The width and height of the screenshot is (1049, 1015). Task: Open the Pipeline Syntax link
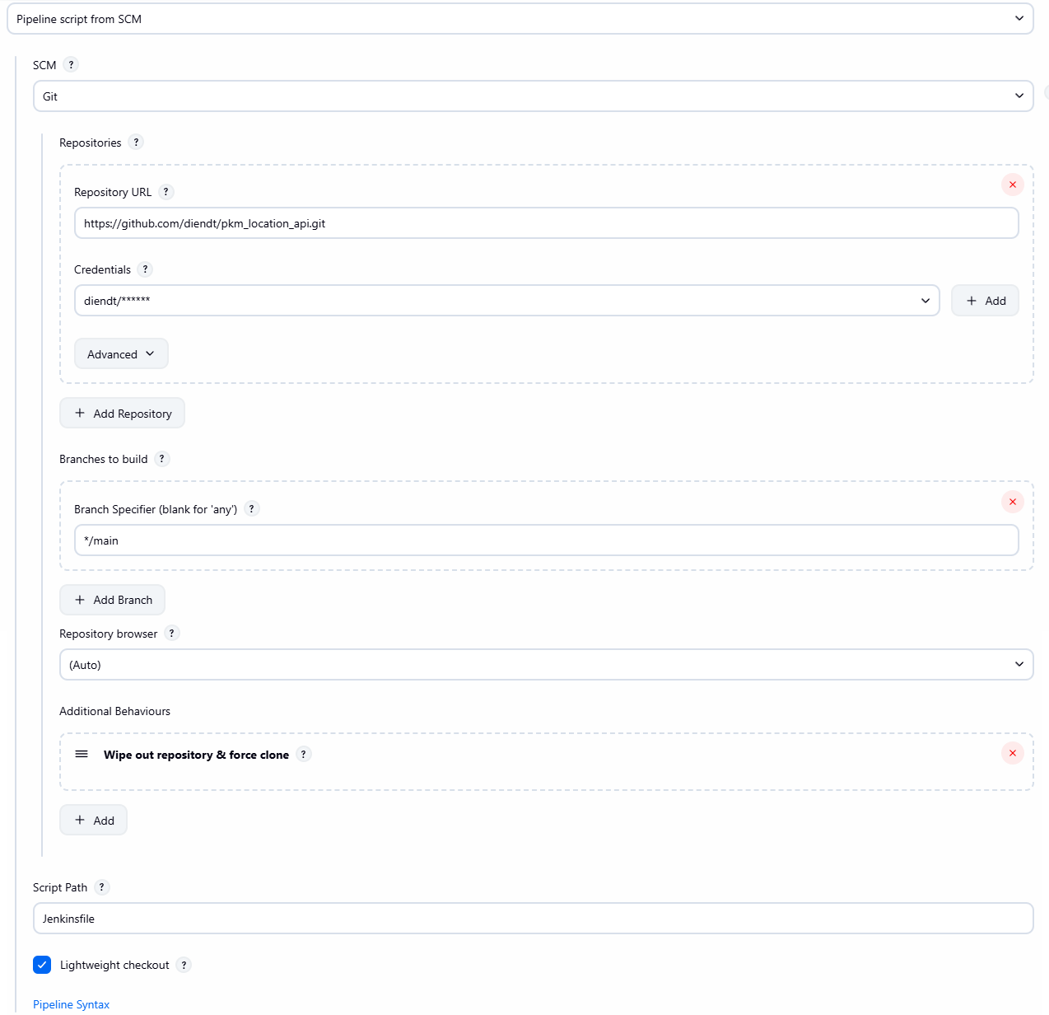tap(71, 1004)
